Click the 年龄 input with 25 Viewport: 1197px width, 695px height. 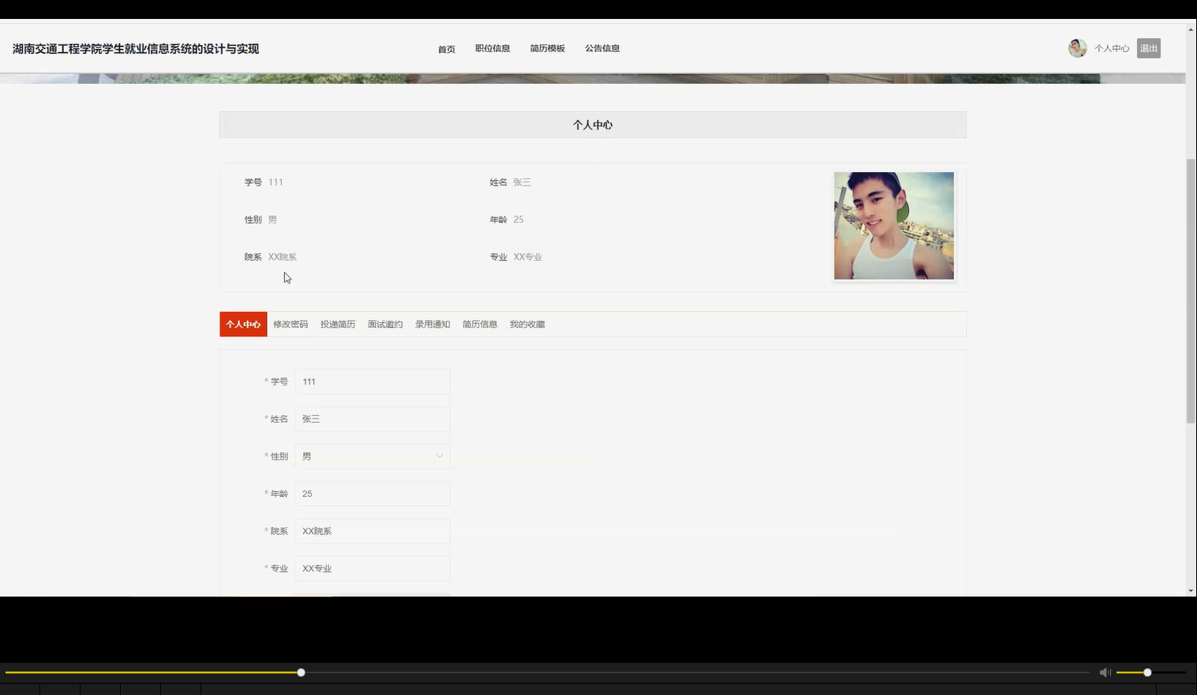click(372, 494)
